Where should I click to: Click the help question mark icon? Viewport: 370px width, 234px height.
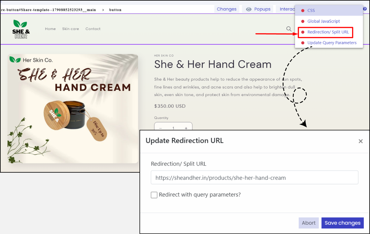coord(365,9)
